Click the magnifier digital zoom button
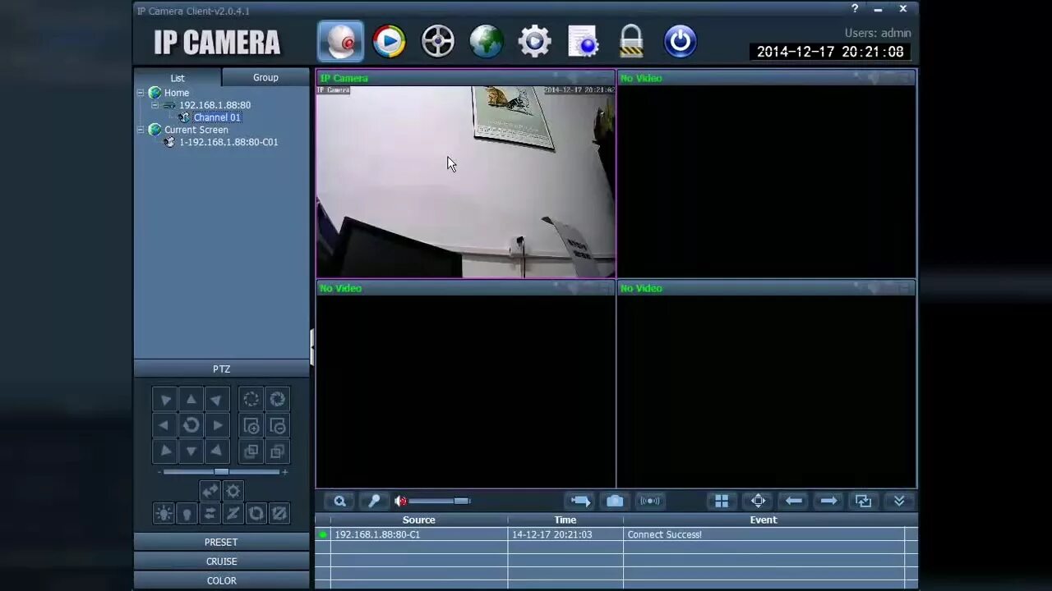Viewport: 1052px width, 591px height. point(339,501)
